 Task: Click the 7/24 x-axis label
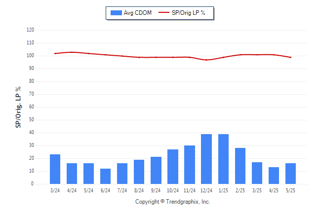pyautogui.click(x=122, y=190)
